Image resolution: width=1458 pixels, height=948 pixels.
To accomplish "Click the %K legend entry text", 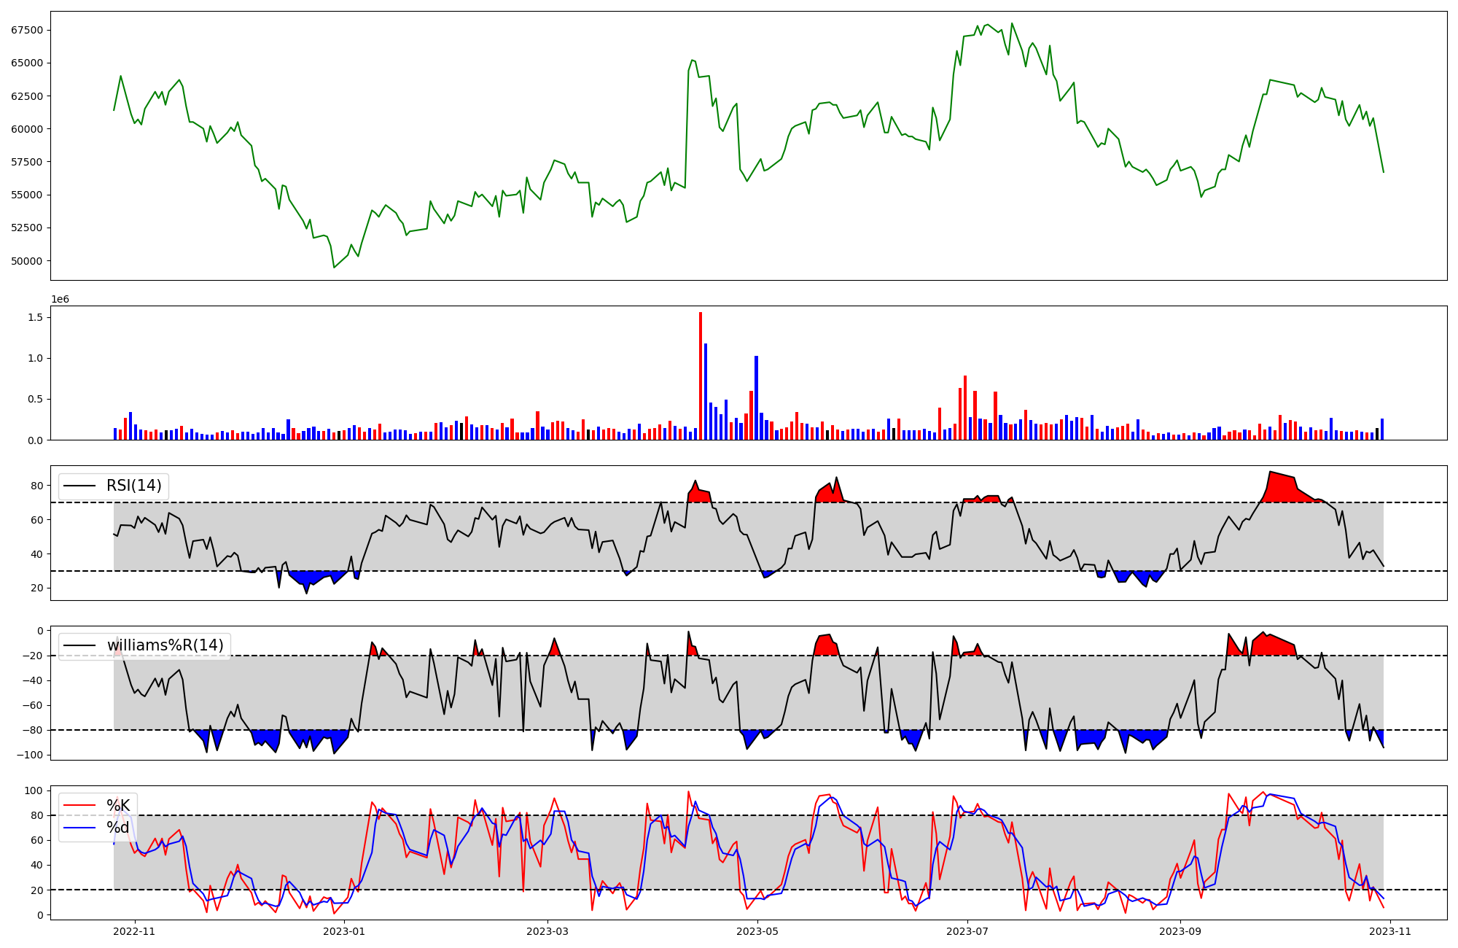I will click(118, 806).
